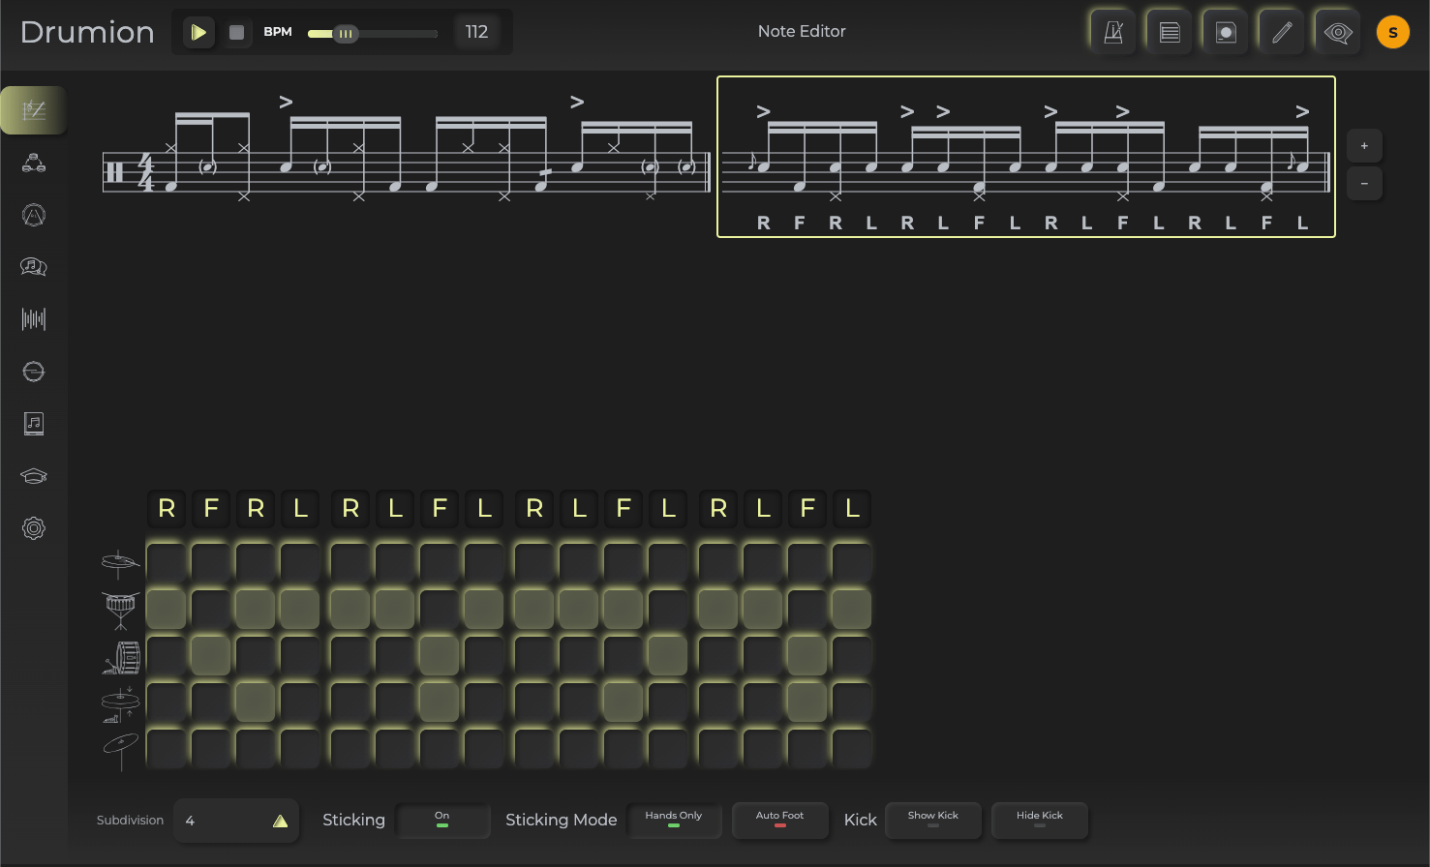Toggle the Hide Kick option
1430x867 pixels.
(x=1040, y=821)
